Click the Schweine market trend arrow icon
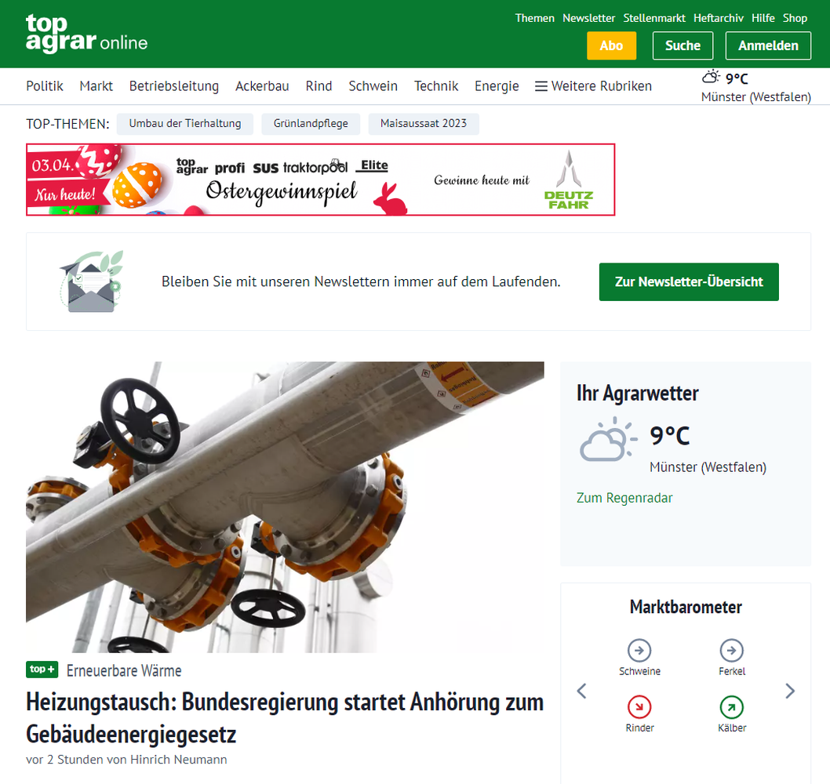This screenshot has width=830, height=784. tap(639, 650)
